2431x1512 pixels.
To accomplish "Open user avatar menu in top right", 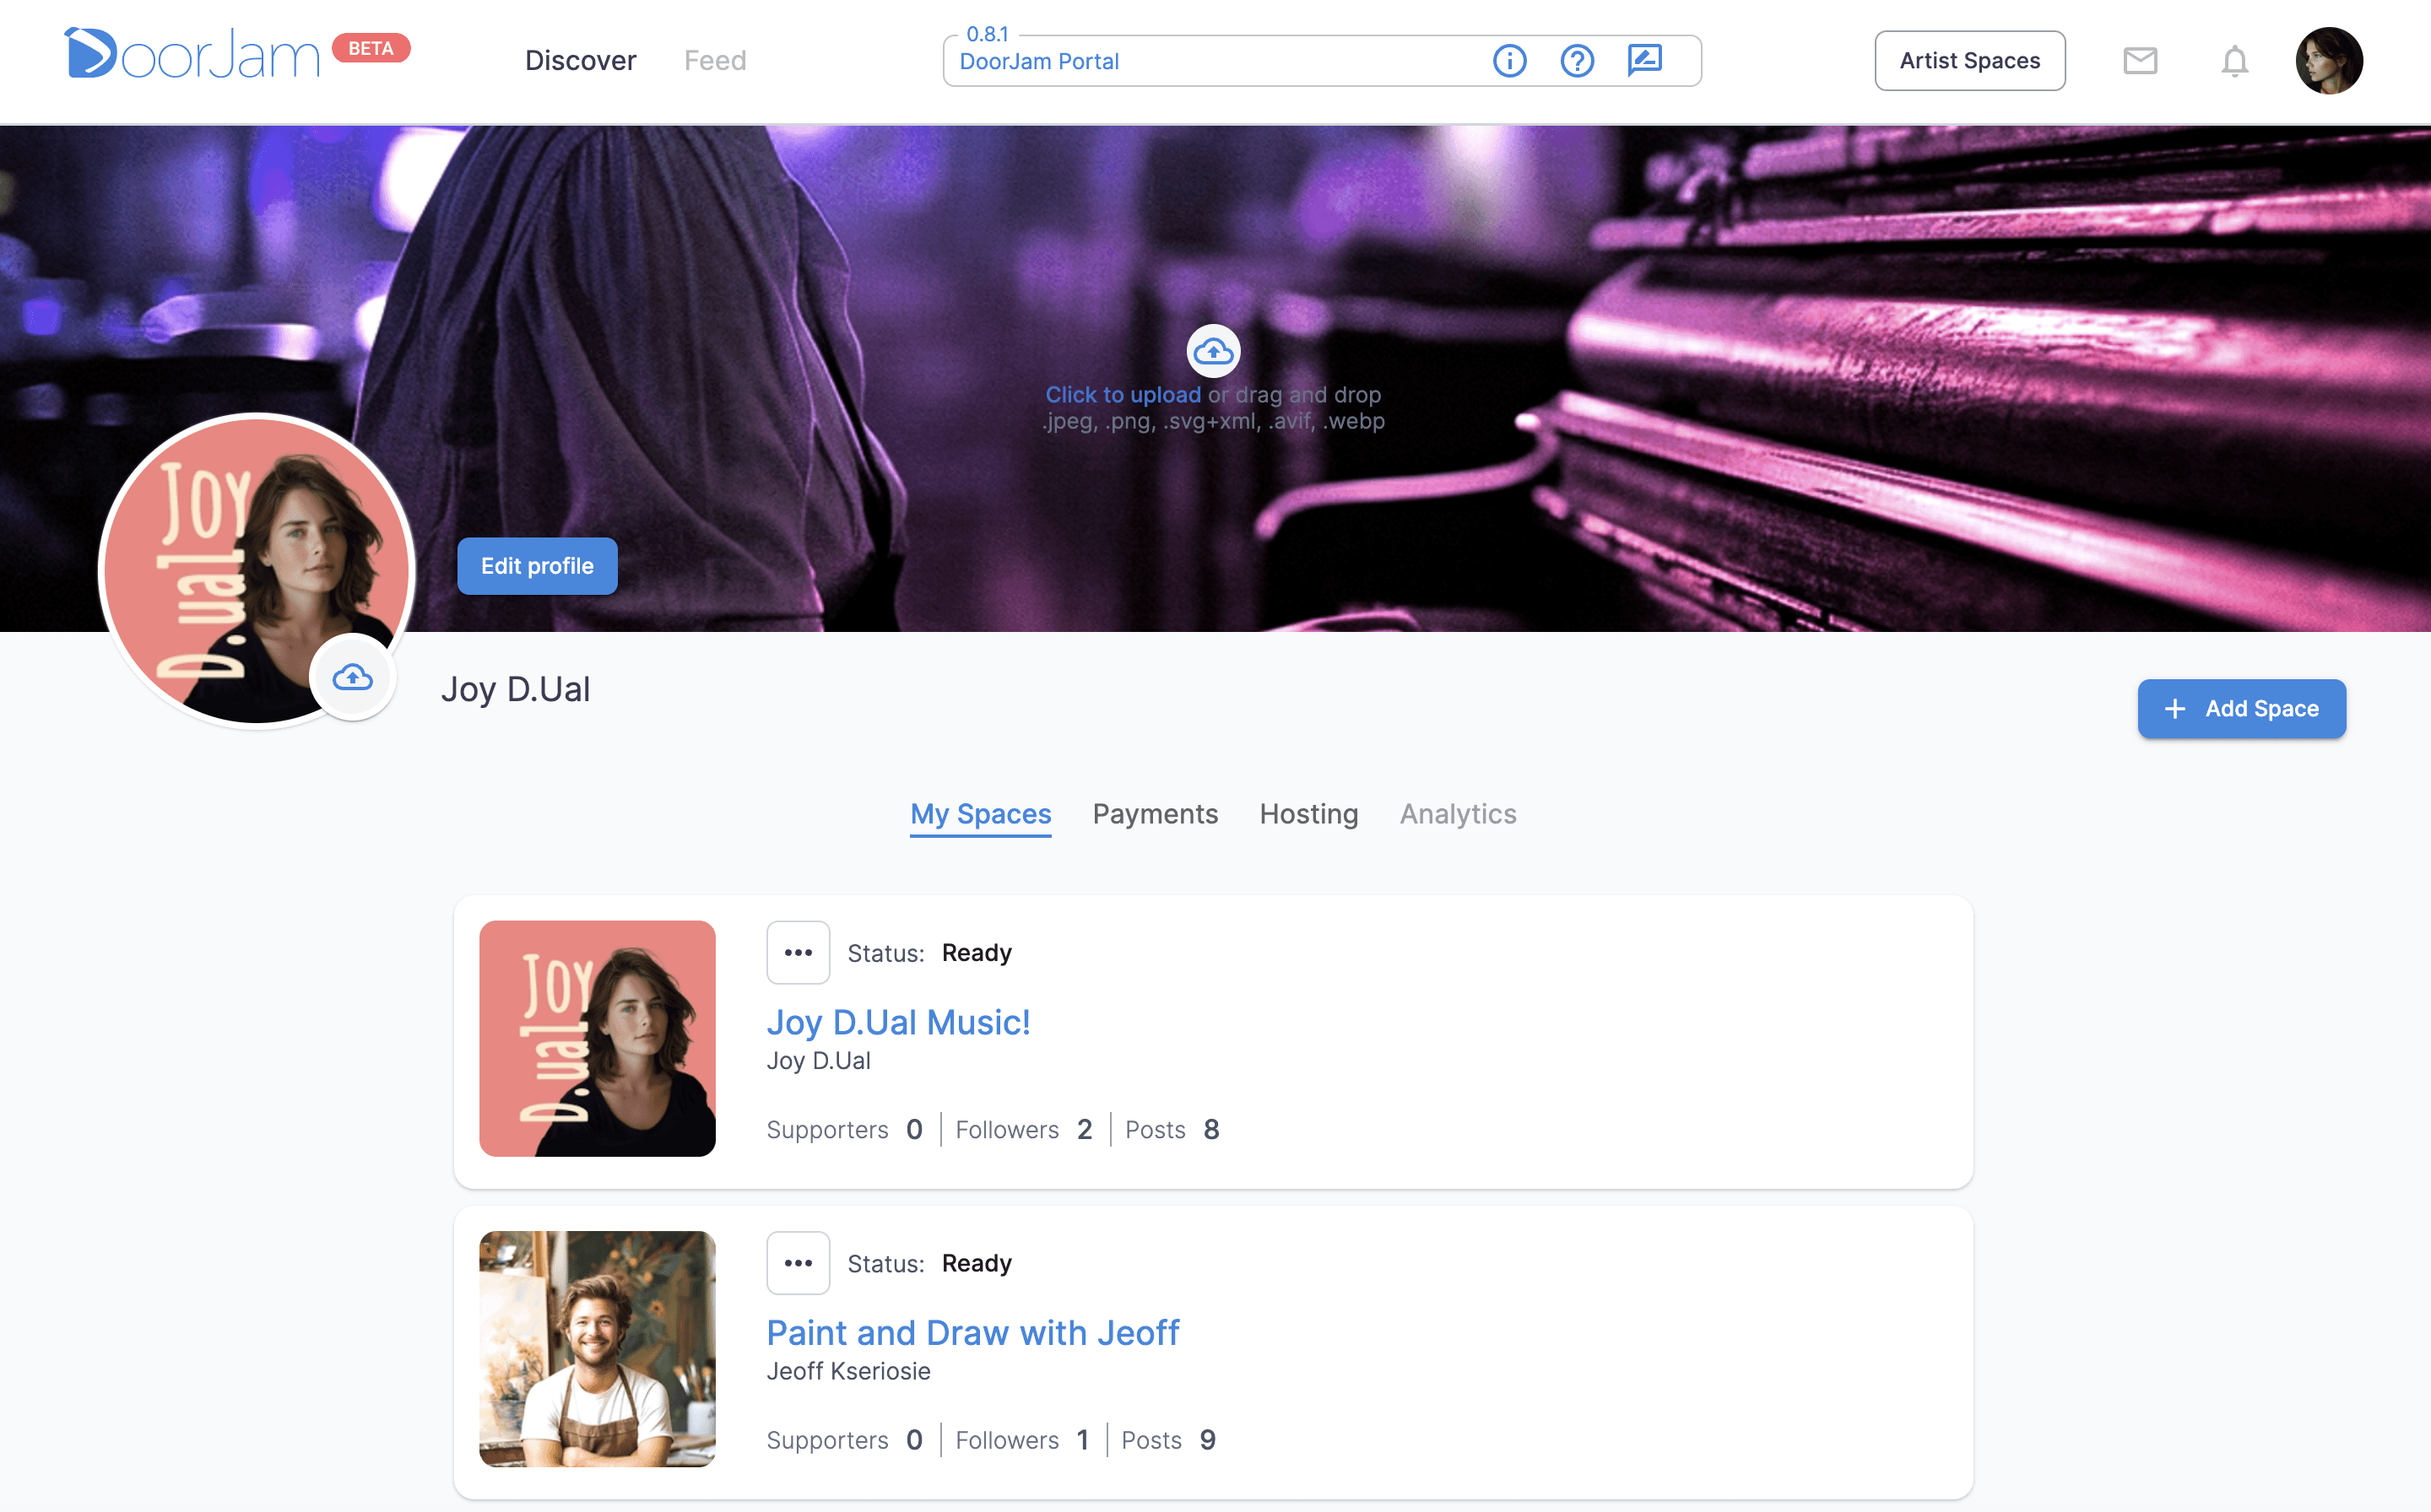I will [2328, 61].
